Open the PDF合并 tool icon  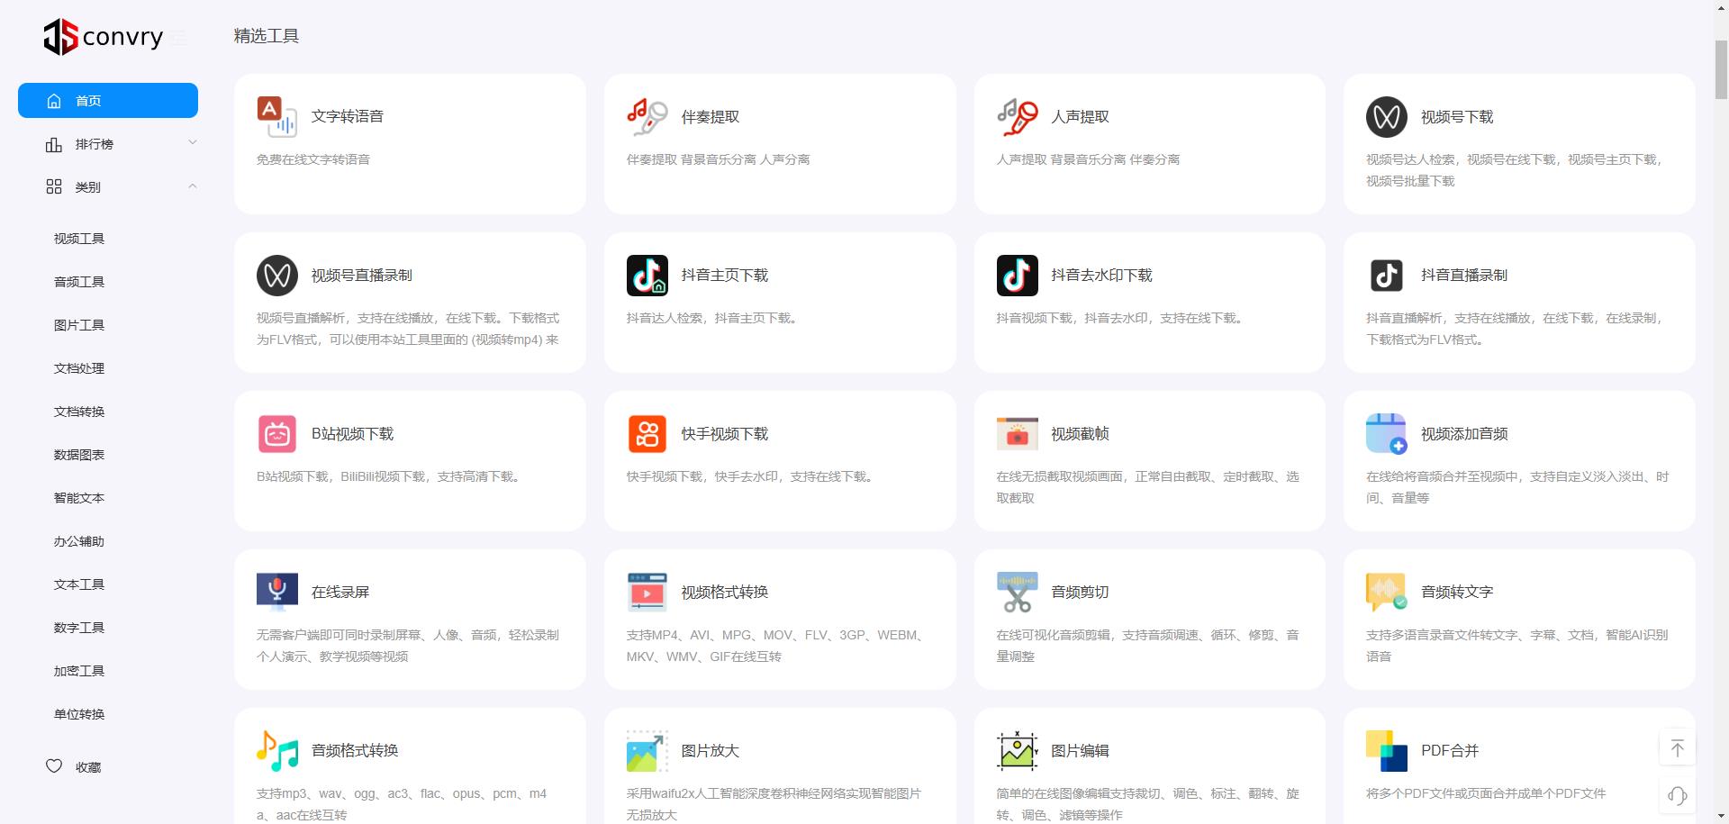[1386, 750]
